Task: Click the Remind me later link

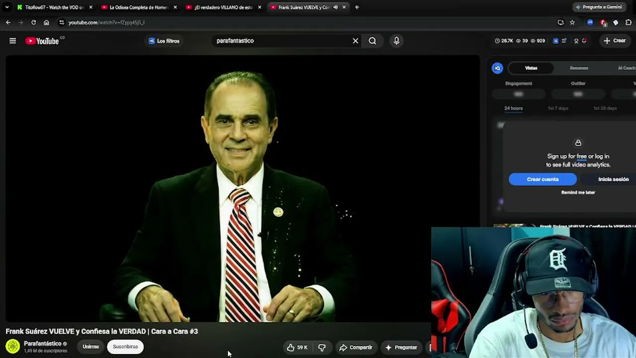Action: pyautogui.click(x=578, y=192)
